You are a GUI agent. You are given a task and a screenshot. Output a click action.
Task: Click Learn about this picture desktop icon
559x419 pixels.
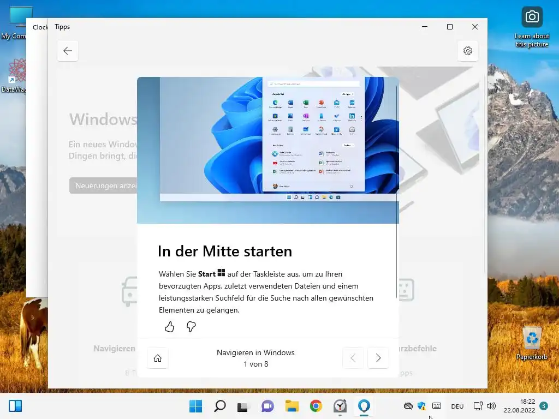532,28
